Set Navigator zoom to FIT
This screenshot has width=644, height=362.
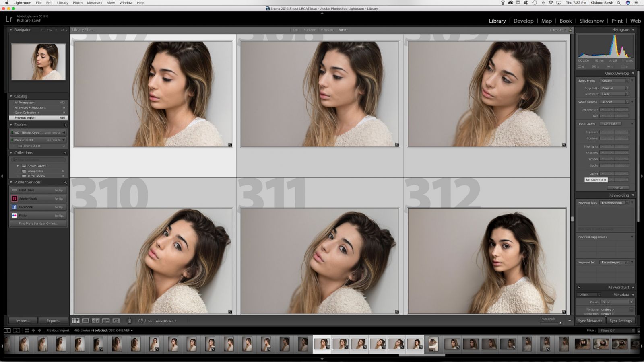coord(43,30)
